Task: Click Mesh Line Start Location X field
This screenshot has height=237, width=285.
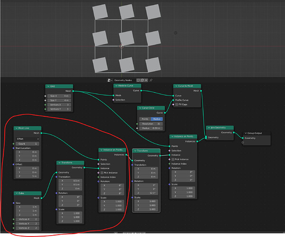Action: 28,152
